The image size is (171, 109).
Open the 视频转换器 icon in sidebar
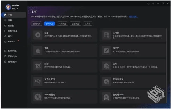coord(5,31)
